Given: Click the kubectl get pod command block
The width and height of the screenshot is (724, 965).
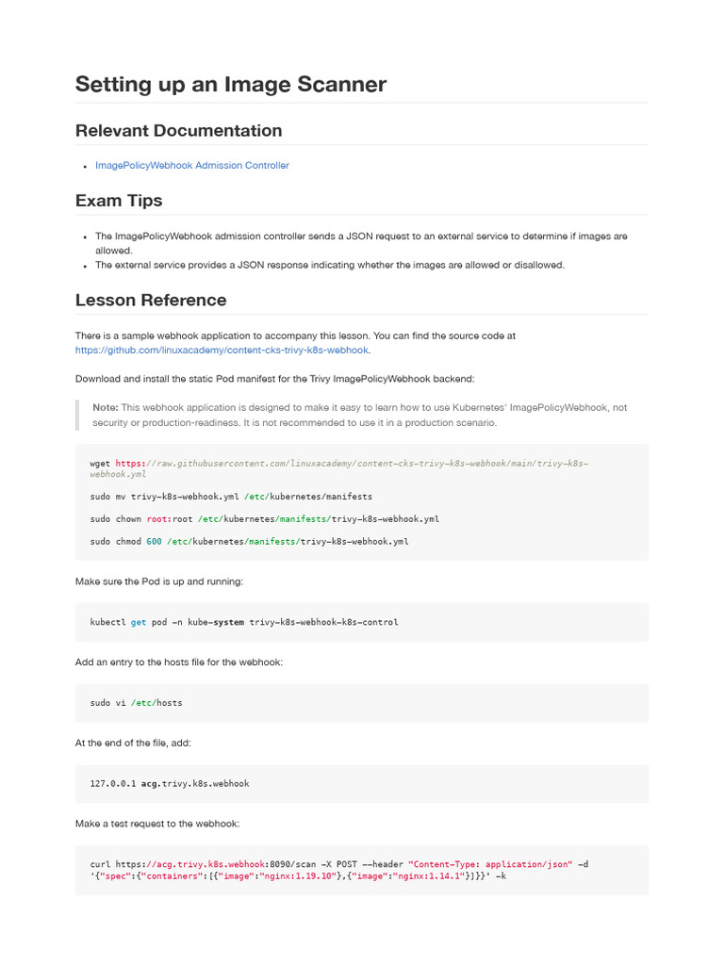Looking at the screenshot, I should (362, 622).
